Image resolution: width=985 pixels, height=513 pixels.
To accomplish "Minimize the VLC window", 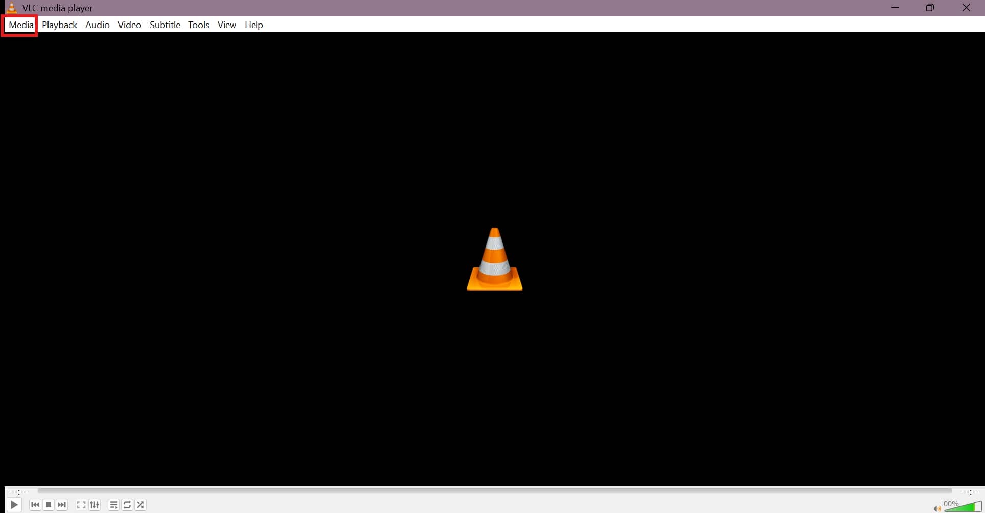I will point(895,8).
